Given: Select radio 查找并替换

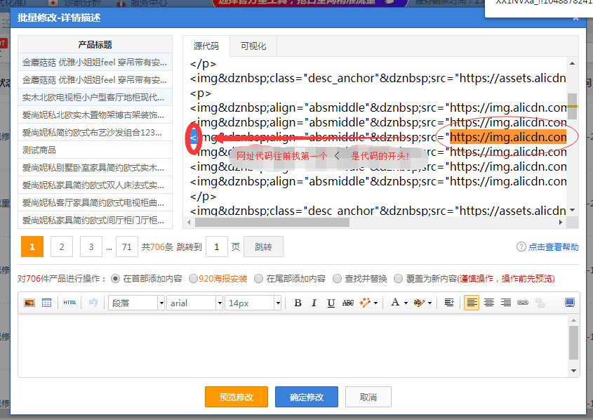Looking at the screenshot, I should [x=337, y=279].
